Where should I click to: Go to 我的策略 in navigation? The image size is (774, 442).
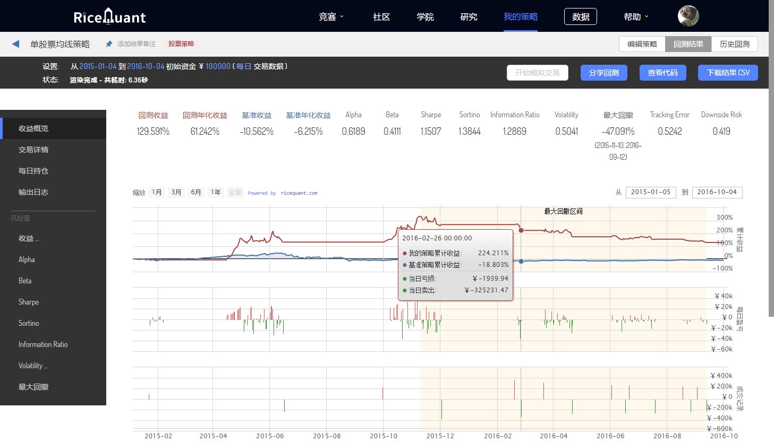click(x=521, y=17)
